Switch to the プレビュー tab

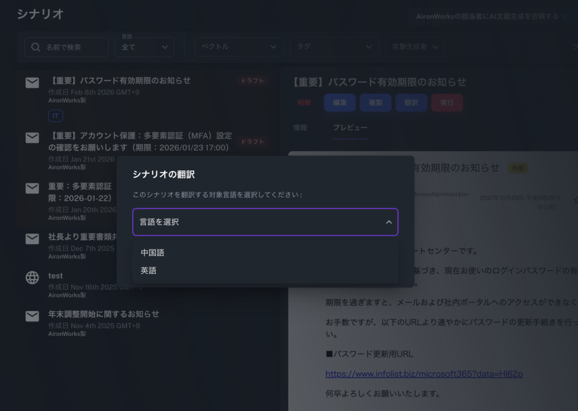tap(350, 128)
